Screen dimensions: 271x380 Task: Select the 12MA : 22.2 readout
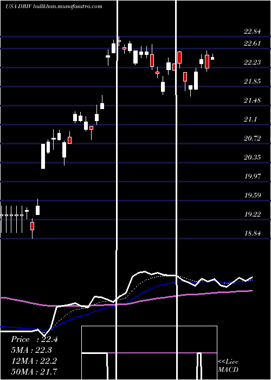[34, 361]
